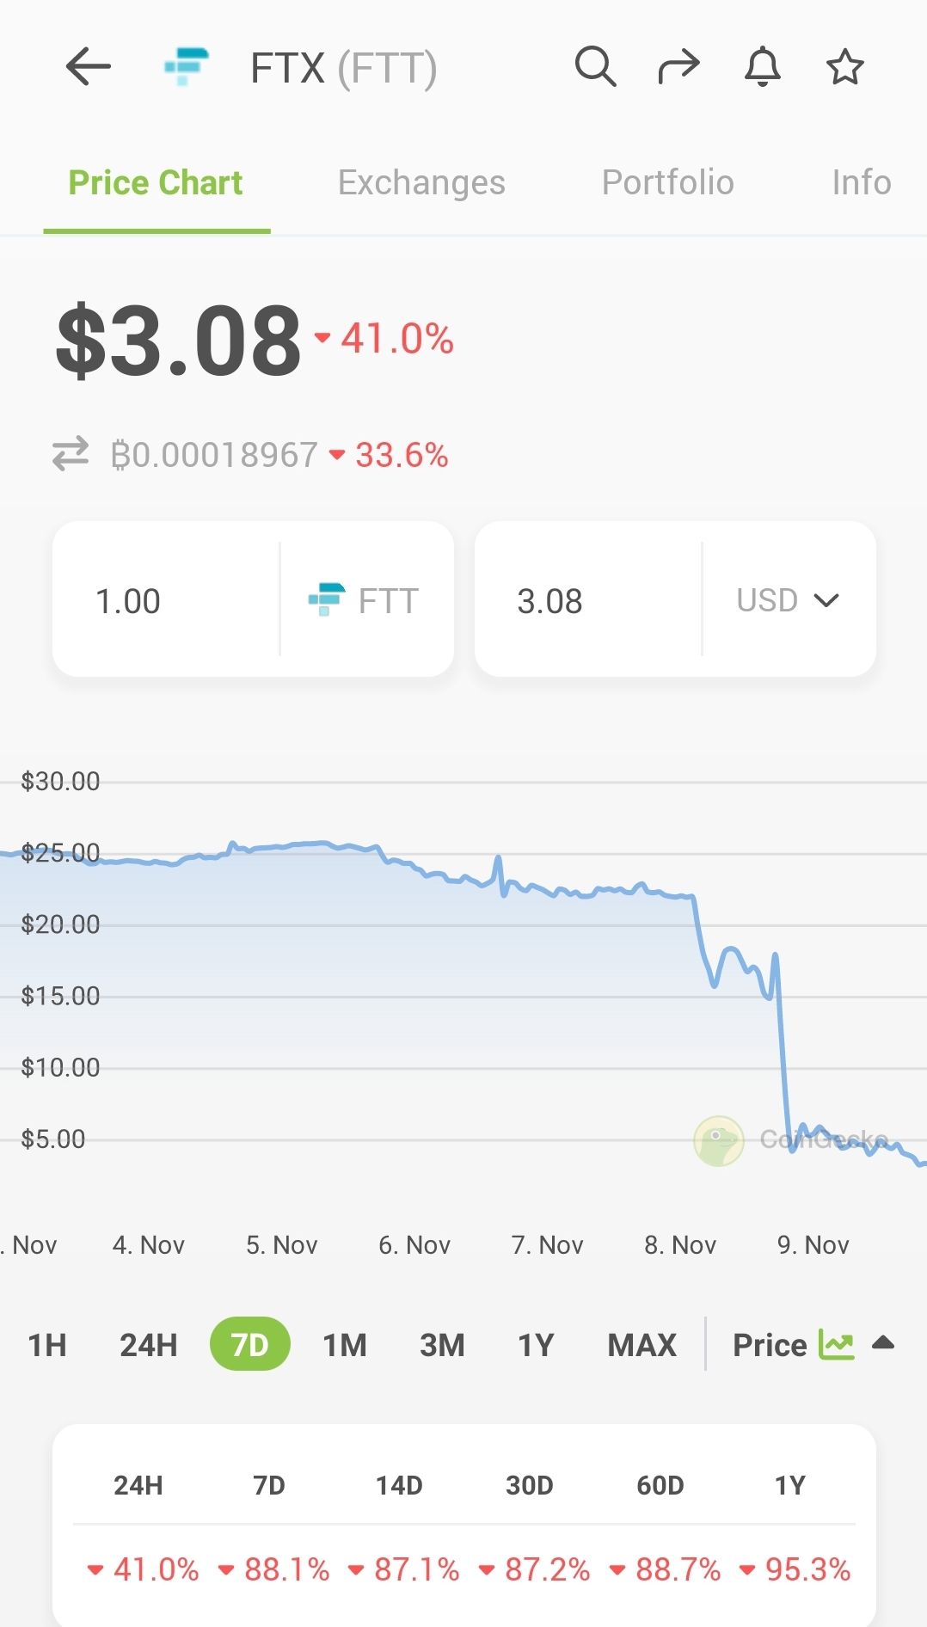The height and width of the screenshot is (1627, 927).
Task: Add FTT to favorites star
Action: [x=844, y=67]
